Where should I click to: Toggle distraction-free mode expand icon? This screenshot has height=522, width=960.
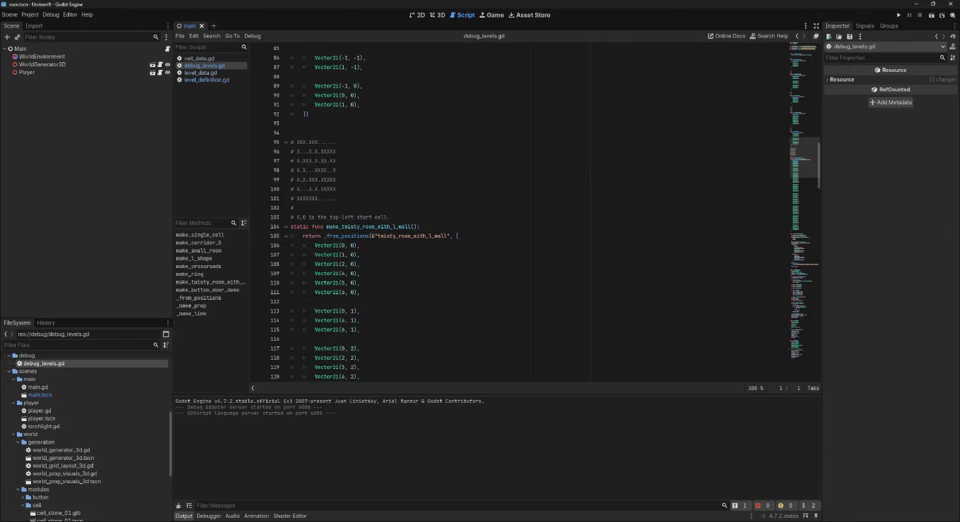pos(816,26)
